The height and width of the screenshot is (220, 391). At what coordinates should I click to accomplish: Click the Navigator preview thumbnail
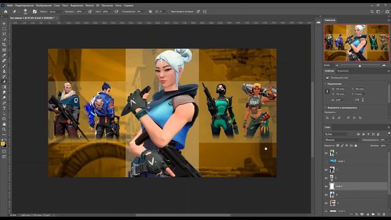pos(356,43)
